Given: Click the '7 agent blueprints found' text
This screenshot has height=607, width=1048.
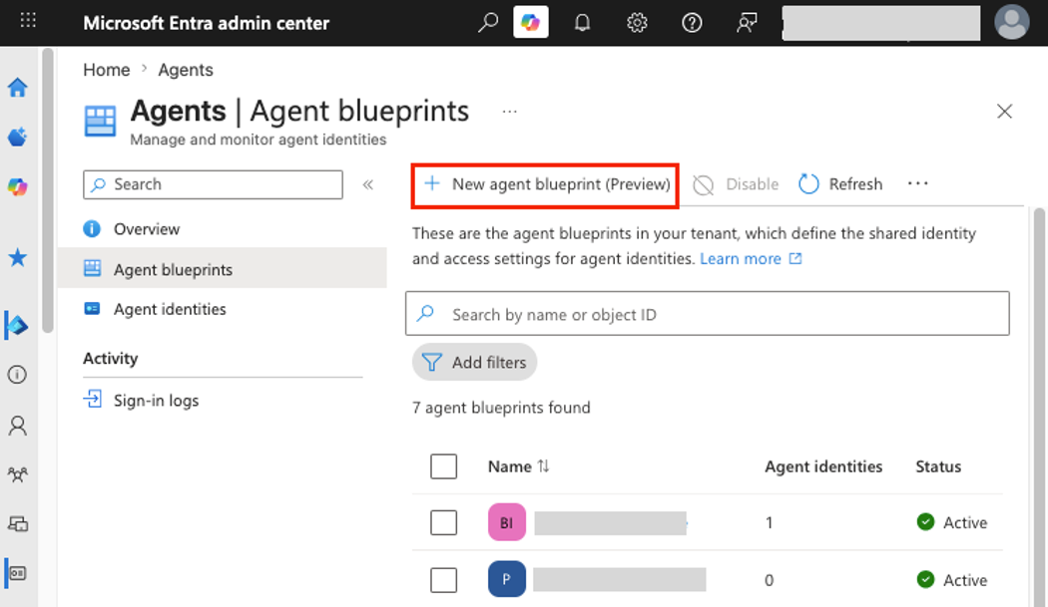Looking at the screenshot, I should click(501, 408).
